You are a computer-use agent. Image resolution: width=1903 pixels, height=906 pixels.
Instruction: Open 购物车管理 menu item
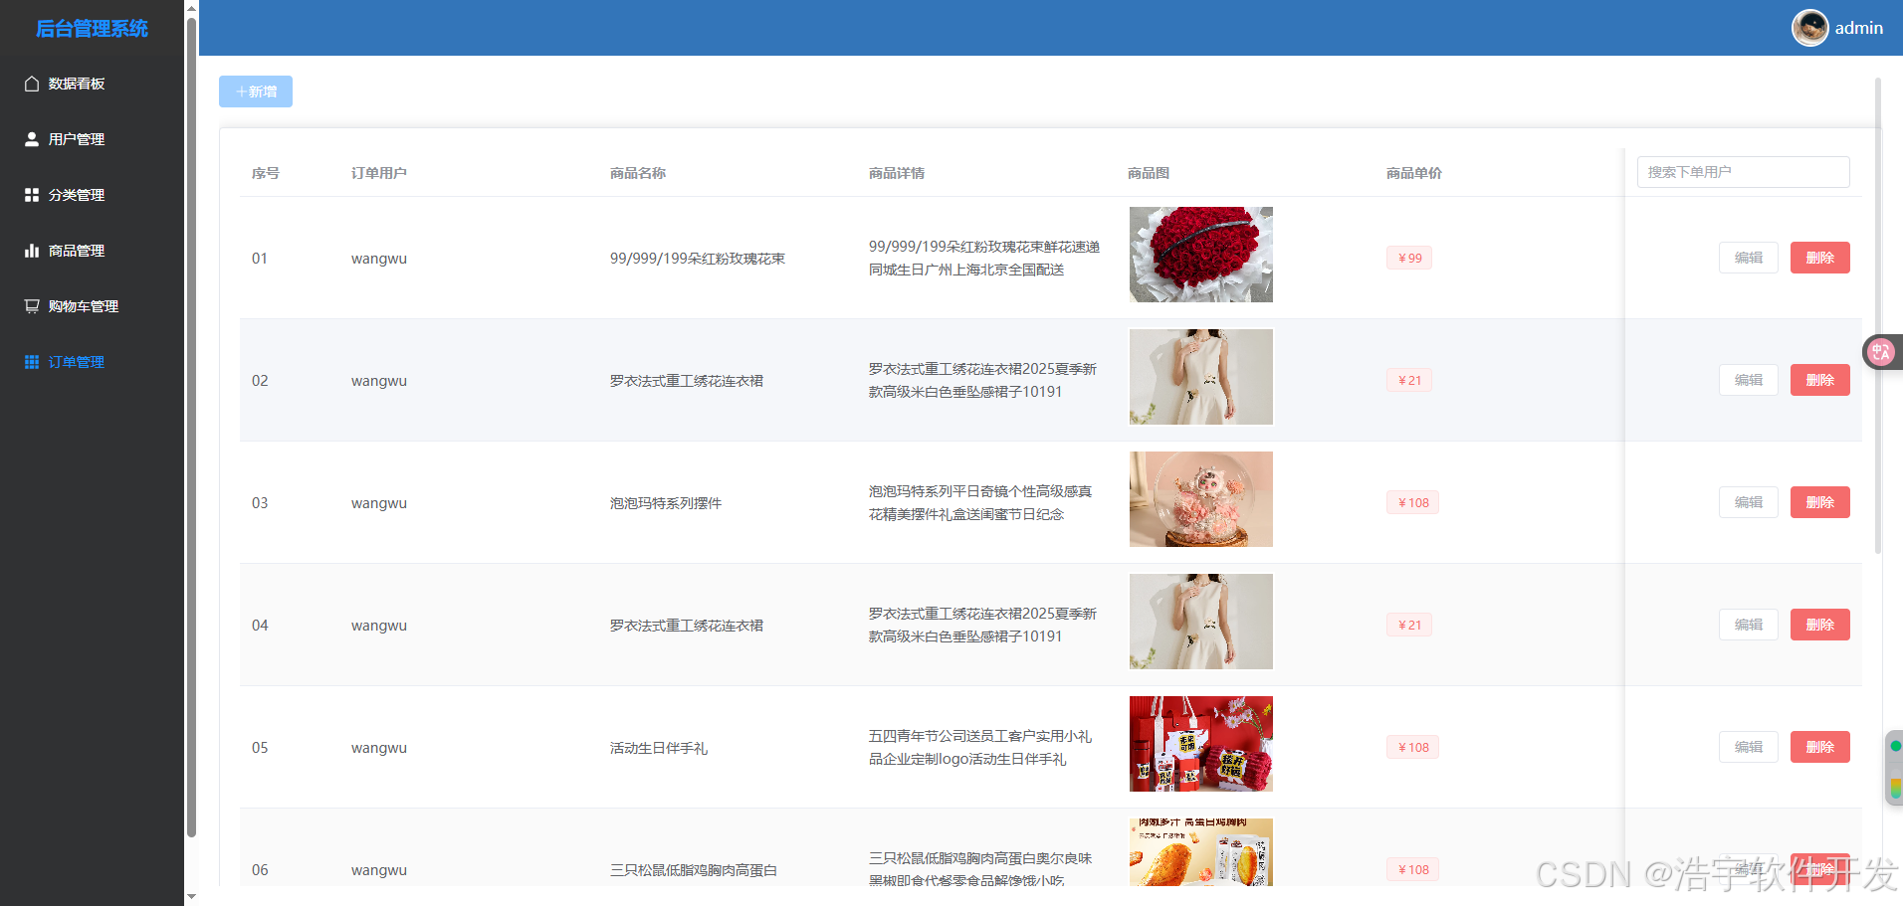pyautogui.click(x=92, y=306)
